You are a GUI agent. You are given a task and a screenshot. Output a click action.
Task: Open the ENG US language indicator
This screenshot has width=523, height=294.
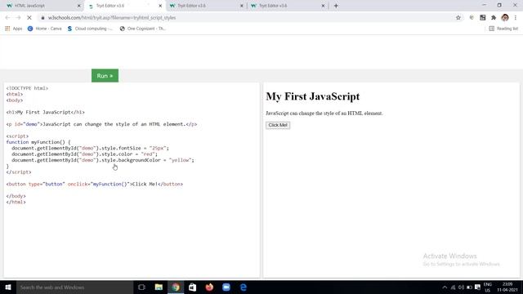click(x=488, y=287)
